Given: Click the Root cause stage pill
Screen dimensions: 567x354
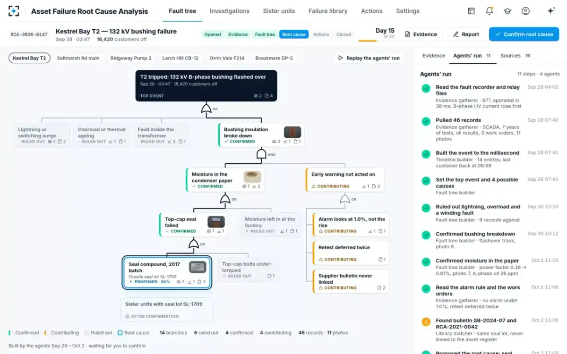Looking at the screenshot, I should [294, 34].
